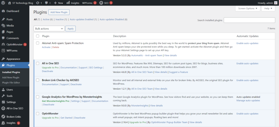279x127 pixels.
Task: Click Activate link under Akismet Anti-spam
Action: point(46,47)
